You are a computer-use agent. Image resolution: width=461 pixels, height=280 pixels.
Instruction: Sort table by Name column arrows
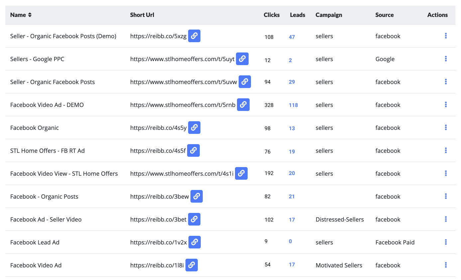pyautogui.click(x=30, y=15)
